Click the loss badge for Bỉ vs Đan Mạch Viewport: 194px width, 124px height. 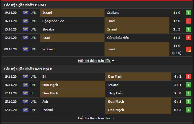188,77
